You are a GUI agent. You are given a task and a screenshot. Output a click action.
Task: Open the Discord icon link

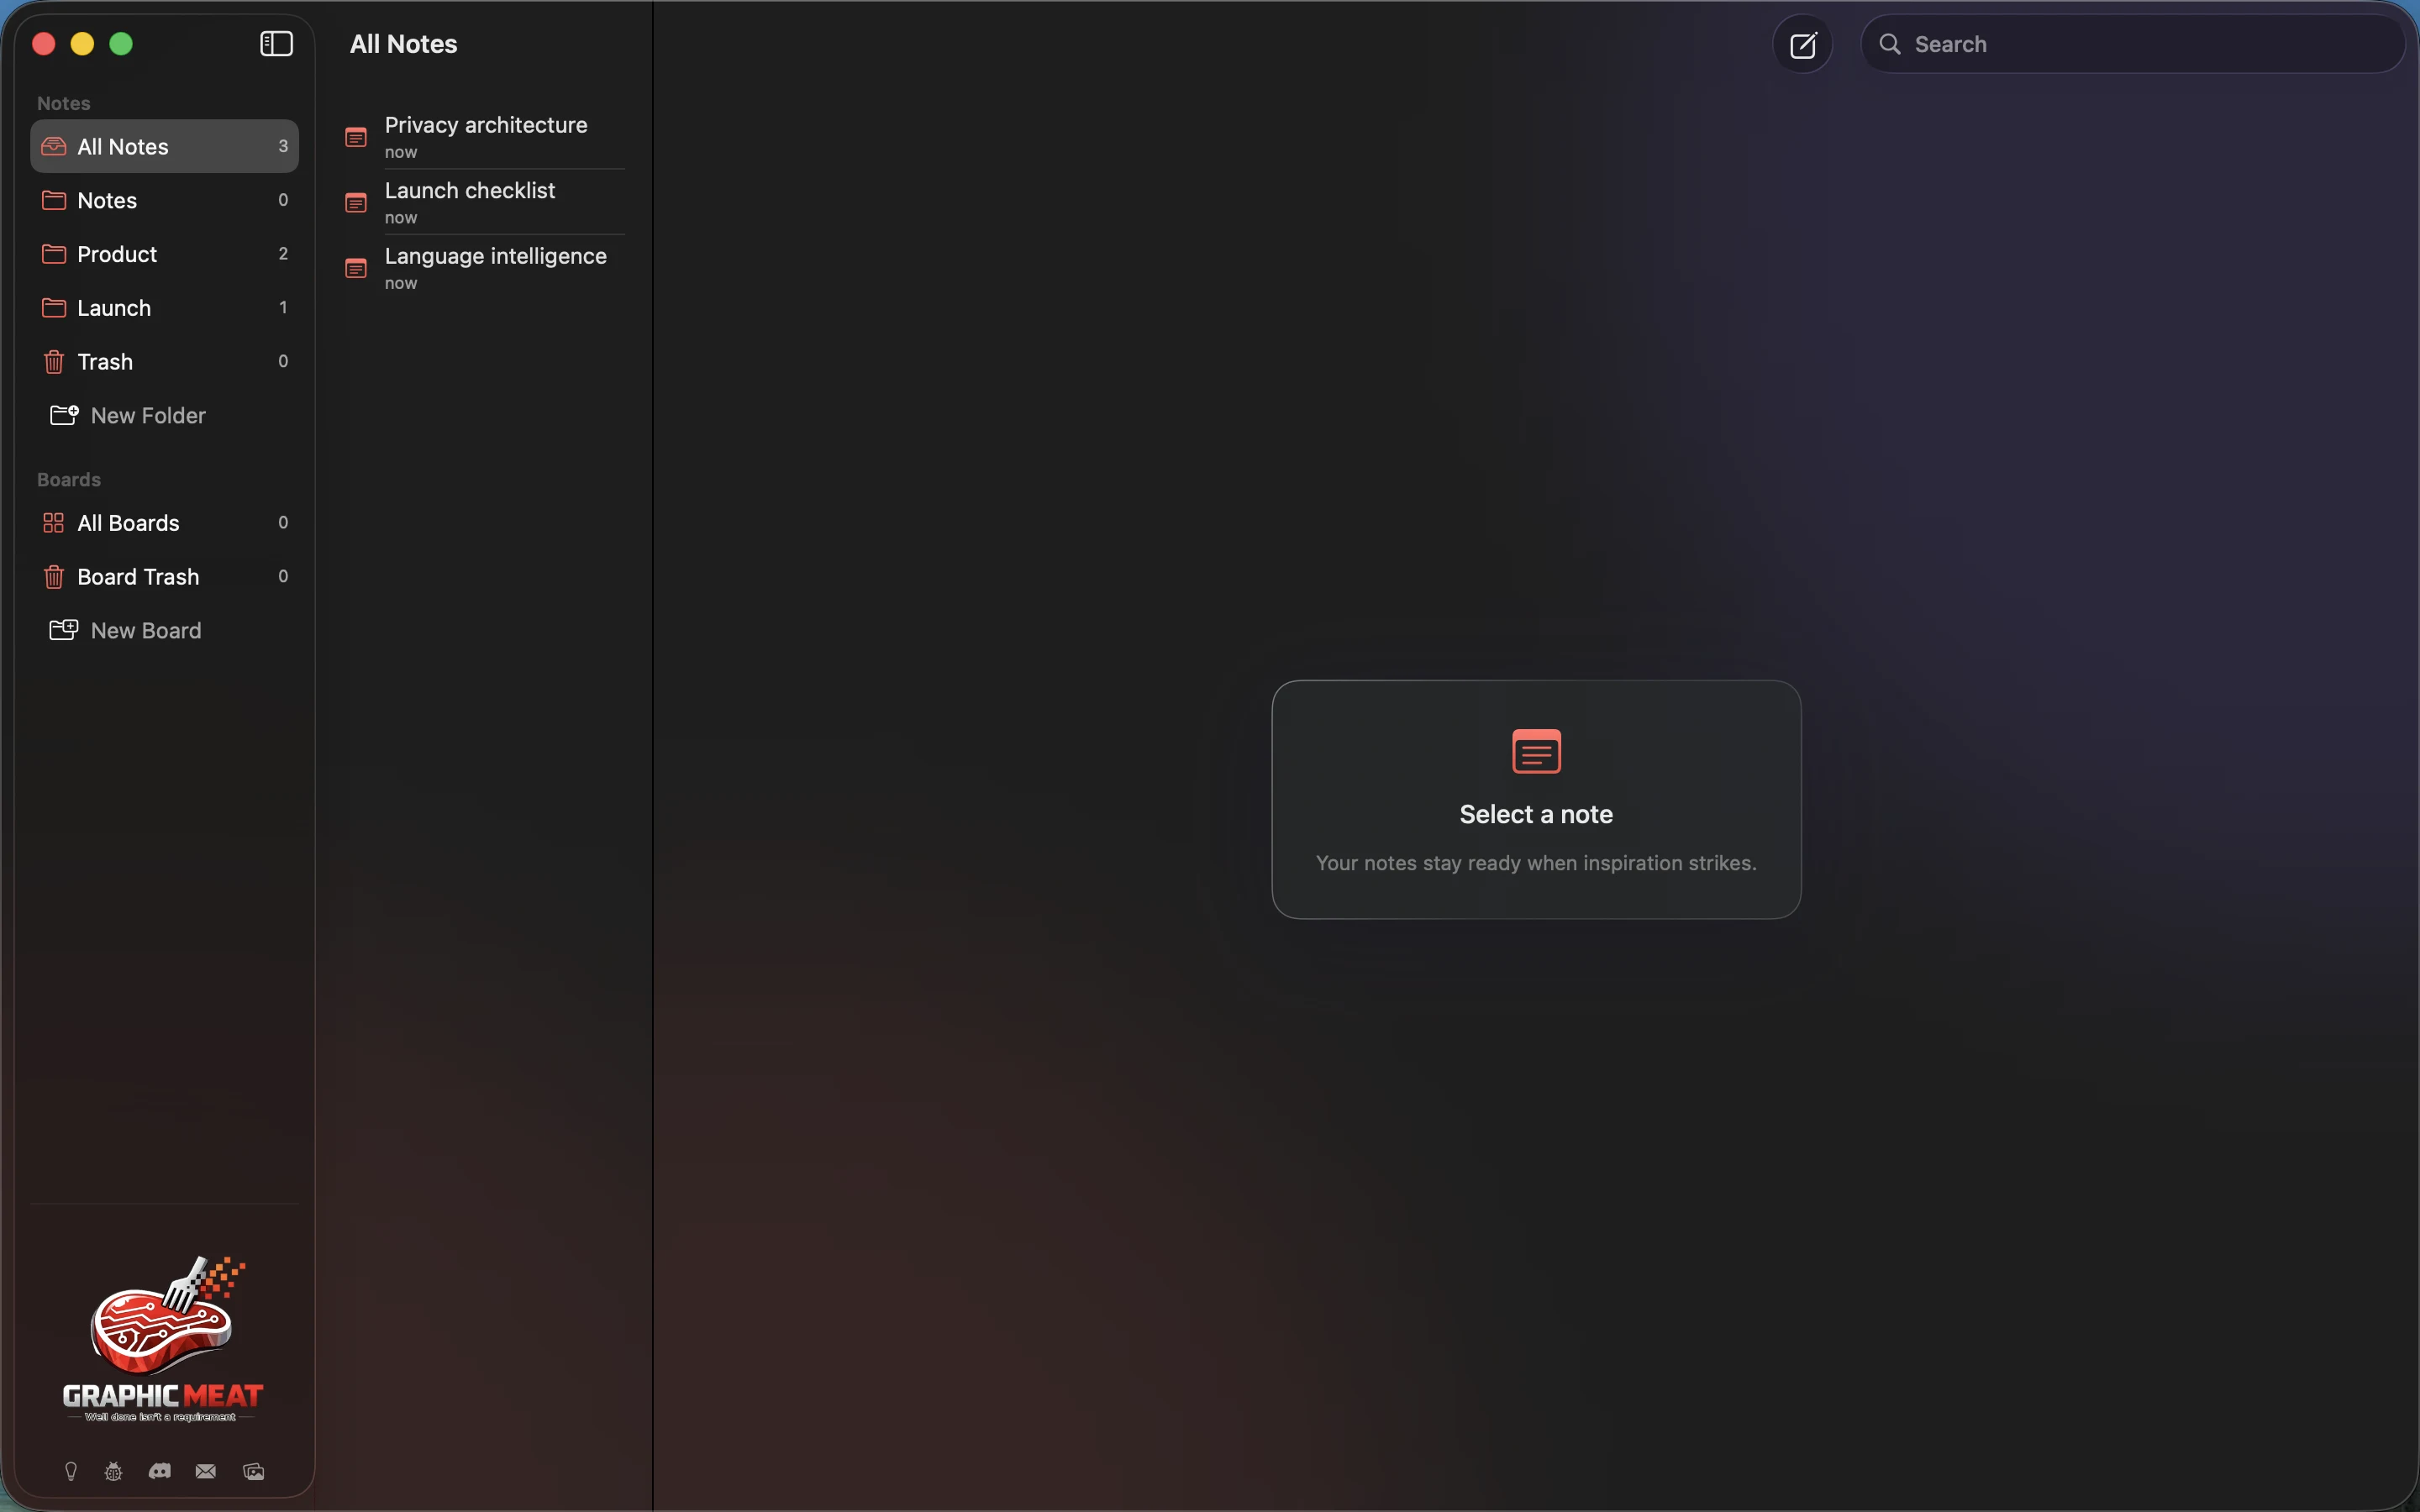point(160,1471)
